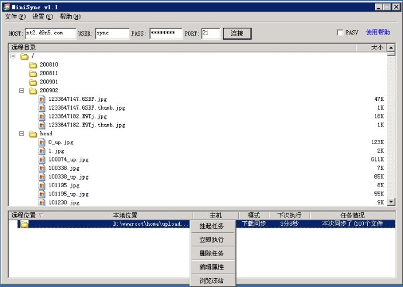
Task: Open the 使用帮助 help link
Action: coord(378,33)
